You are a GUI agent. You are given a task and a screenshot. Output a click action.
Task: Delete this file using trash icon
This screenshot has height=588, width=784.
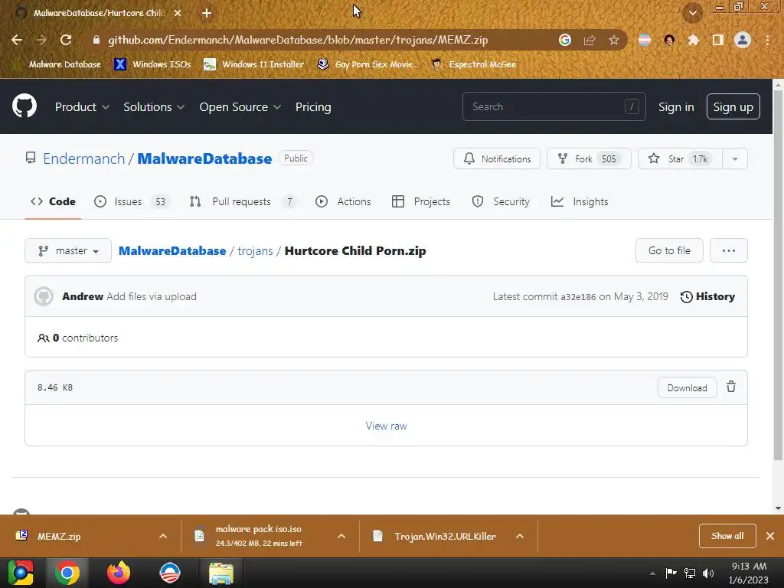click(731, 387)
